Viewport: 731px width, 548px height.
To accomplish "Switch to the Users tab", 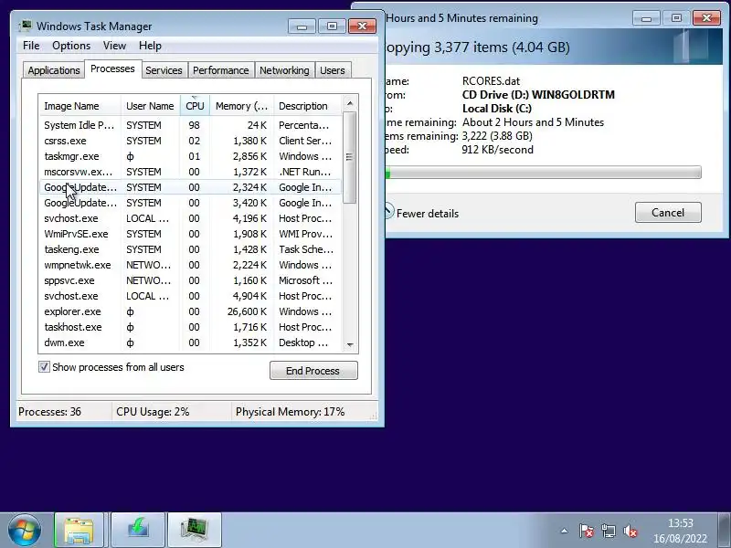I will click(x=333, y=70).
